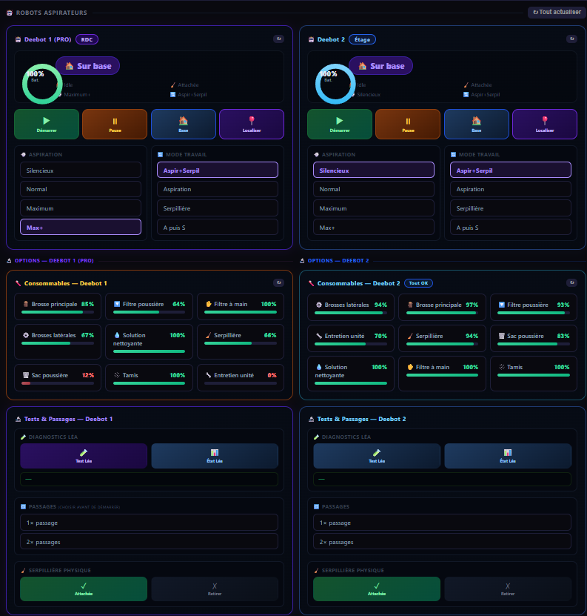Choose A puis S mode for Deebot 2

coord(511,227)
